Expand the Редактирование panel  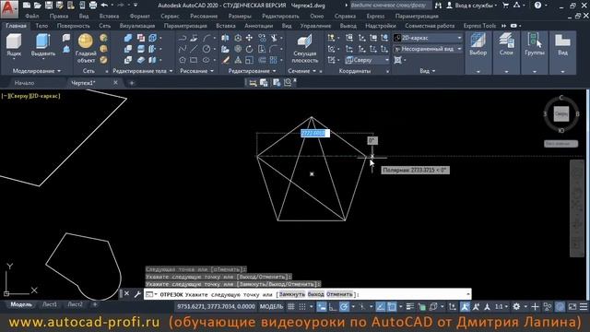click(252, 71)
